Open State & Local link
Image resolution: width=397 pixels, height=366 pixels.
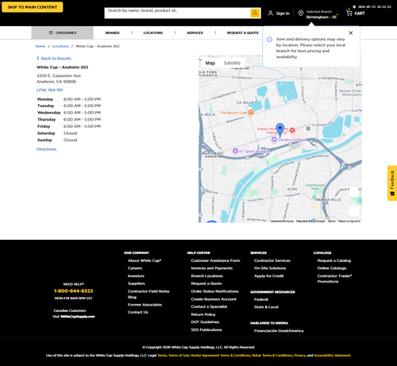click(x=266, y=307)
